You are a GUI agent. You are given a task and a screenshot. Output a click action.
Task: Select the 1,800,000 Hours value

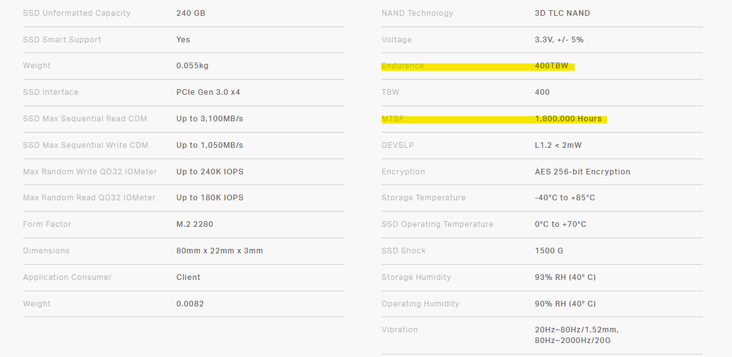(x=568, y=119)
